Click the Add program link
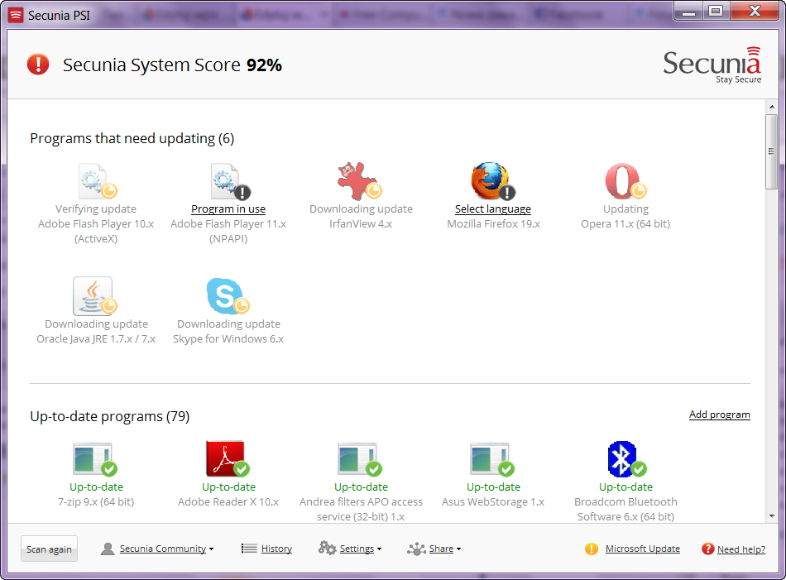786x580 pixels. [x=719, y=415]
